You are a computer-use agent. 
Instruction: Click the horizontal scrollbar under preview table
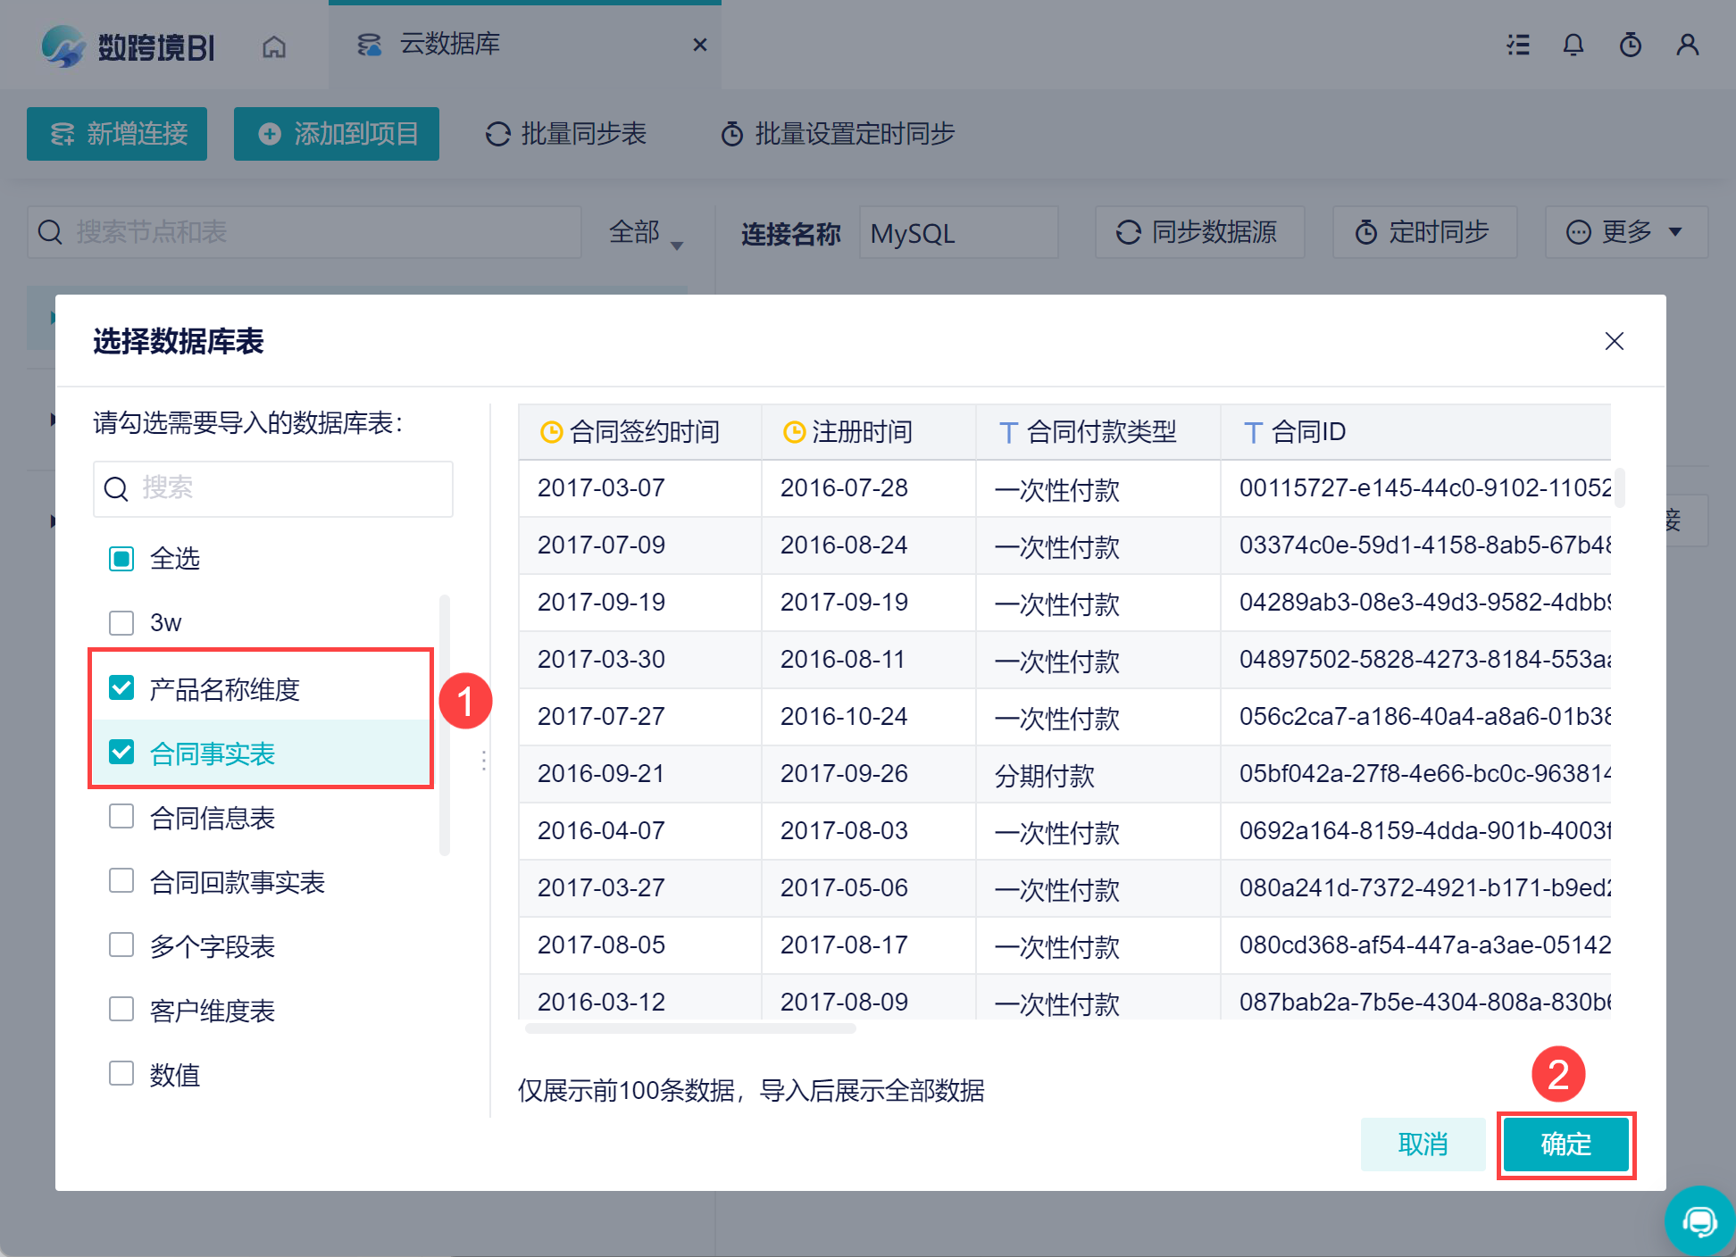690,1028
